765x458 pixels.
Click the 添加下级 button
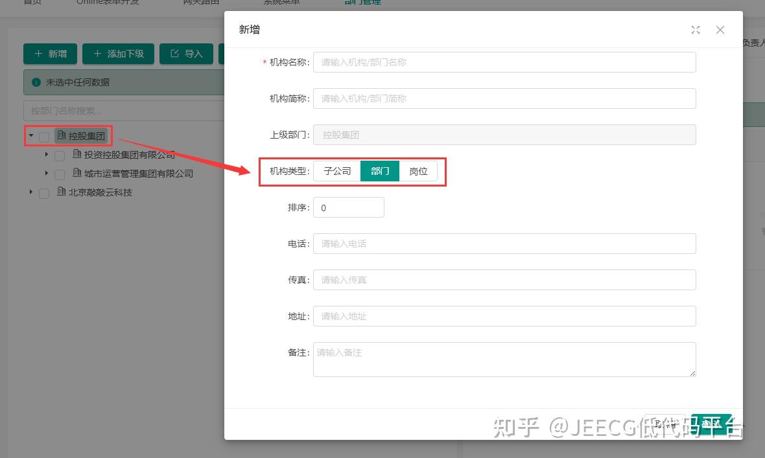pyautogui.click(x=118, y=54)
